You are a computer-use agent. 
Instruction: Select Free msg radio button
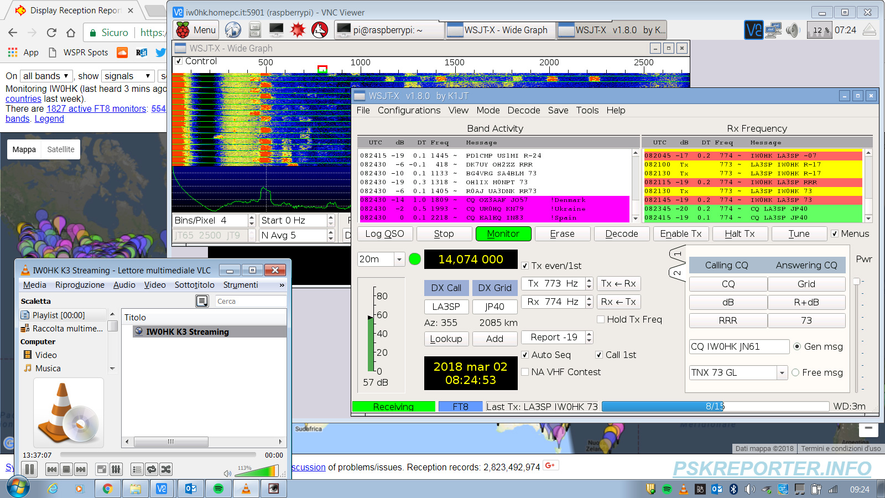tap(795, 372)
